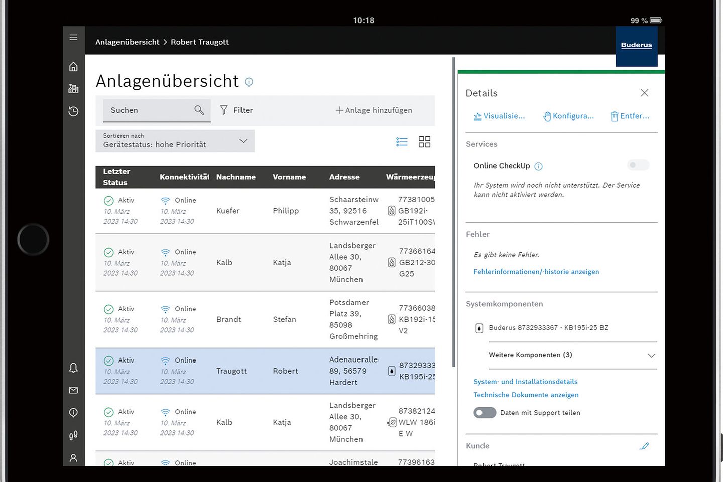Edit Kunde with the pencil icon

coord(644,446)
